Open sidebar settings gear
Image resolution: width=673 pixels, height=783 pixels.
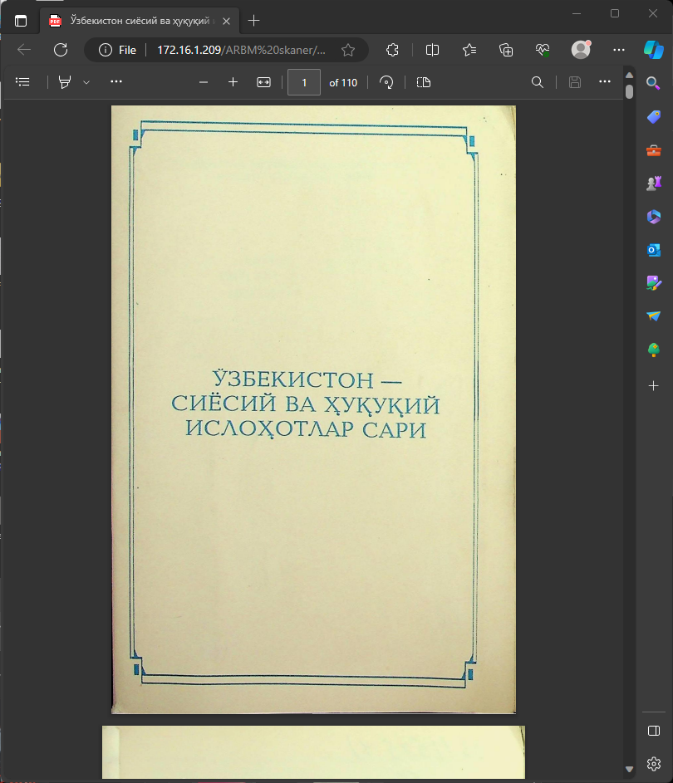654,764
